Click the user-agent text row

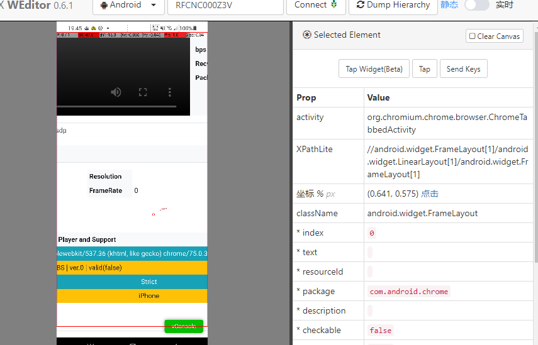pos(132,253)
